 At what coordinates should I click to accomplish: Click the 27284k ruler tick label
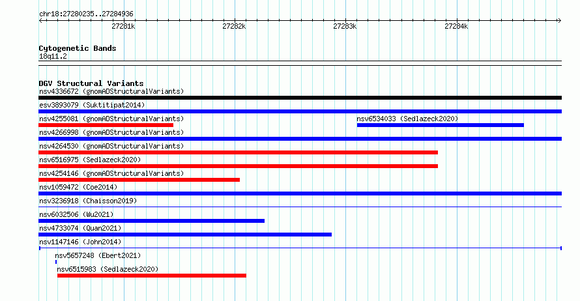click(456, 26)
